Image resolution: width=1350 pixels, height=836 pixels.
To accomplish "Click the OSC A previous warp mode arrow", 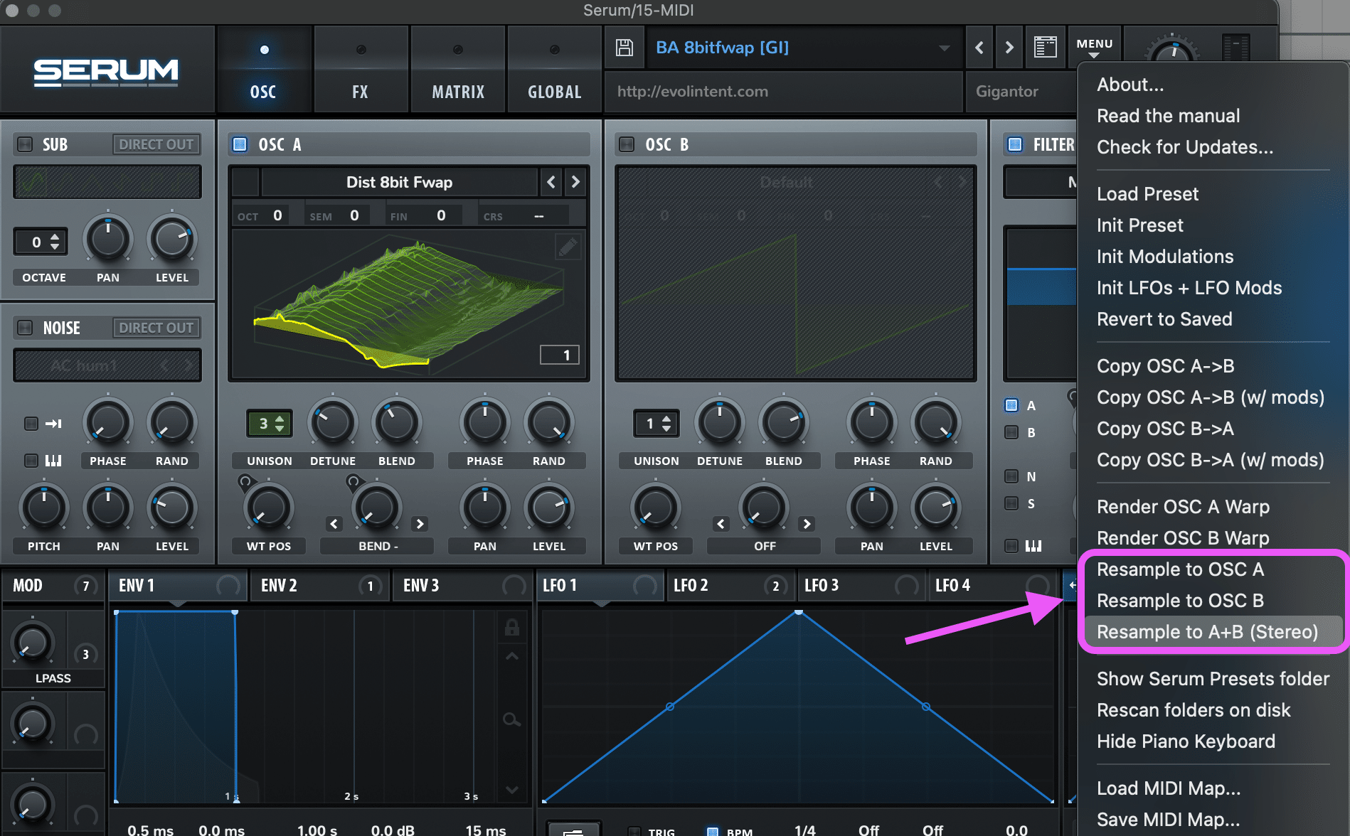I will point(334,524).
